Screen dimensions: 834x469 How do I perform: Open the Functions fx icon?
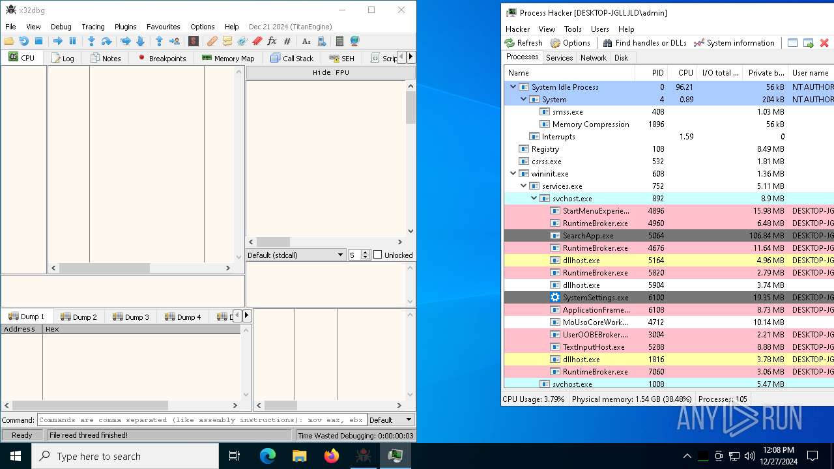click(272, 41)
